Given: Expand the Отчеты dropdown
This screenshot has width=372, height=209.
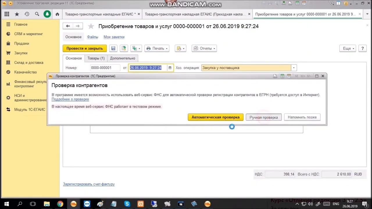Looking at the screenshot, I should [205, 48].
